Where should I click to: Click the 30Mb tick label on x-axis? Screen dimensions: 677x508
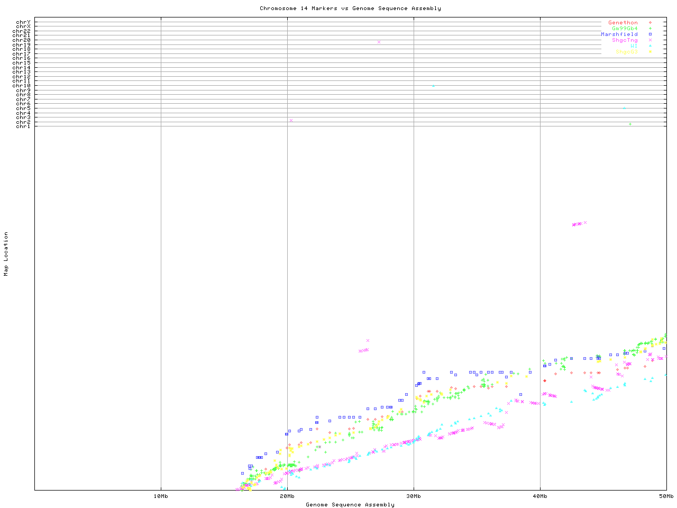pos(414,496)
